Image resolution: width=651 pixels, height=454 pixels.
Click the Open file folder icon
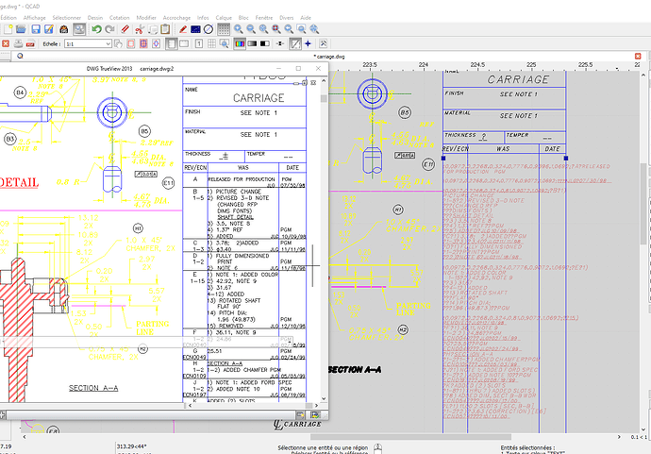pyautogui.click(x=21, y=29)
